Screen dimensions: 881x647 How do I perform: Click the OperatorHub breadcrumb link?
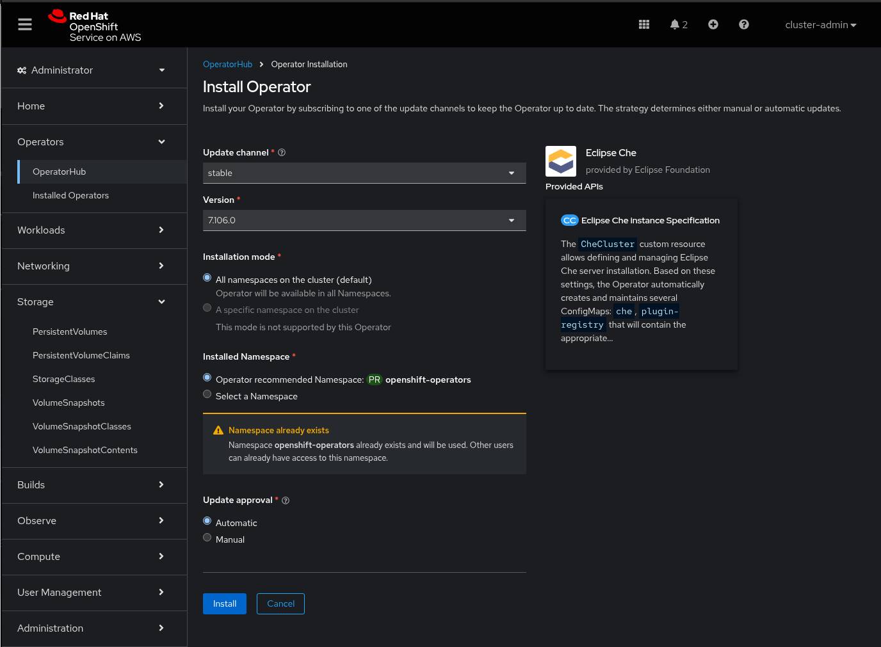[x=227, y=64]
